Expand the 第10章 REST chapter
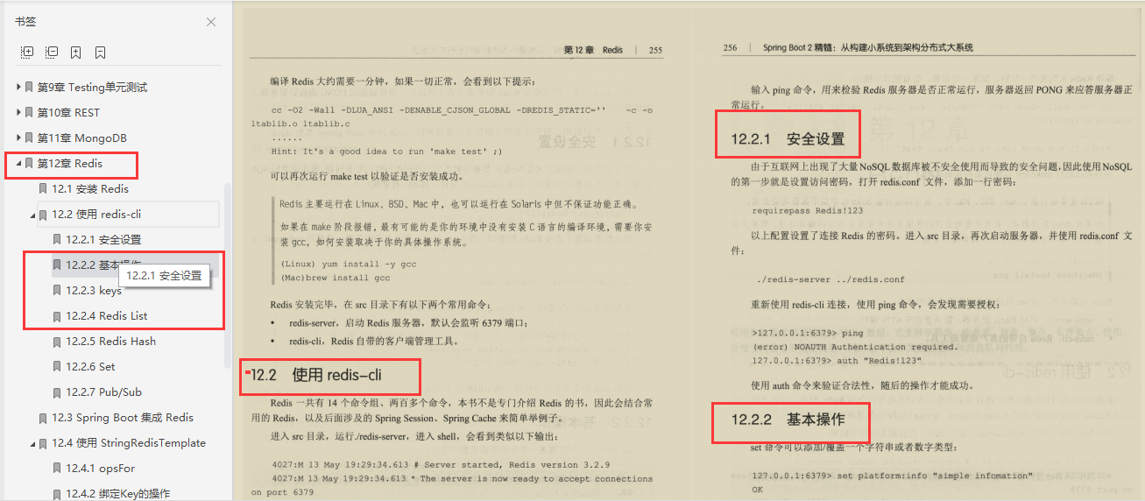 coord(18,113)
